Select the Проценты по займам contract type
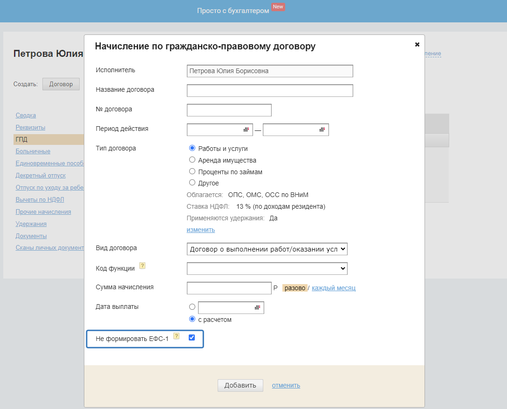 click(192, 171)
